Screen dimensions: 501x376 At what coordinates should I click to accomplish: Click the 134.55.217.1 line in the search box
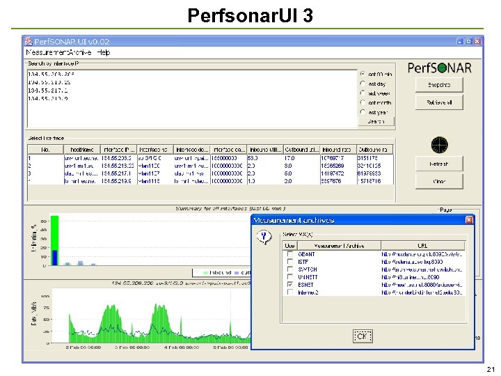point(48,91)
